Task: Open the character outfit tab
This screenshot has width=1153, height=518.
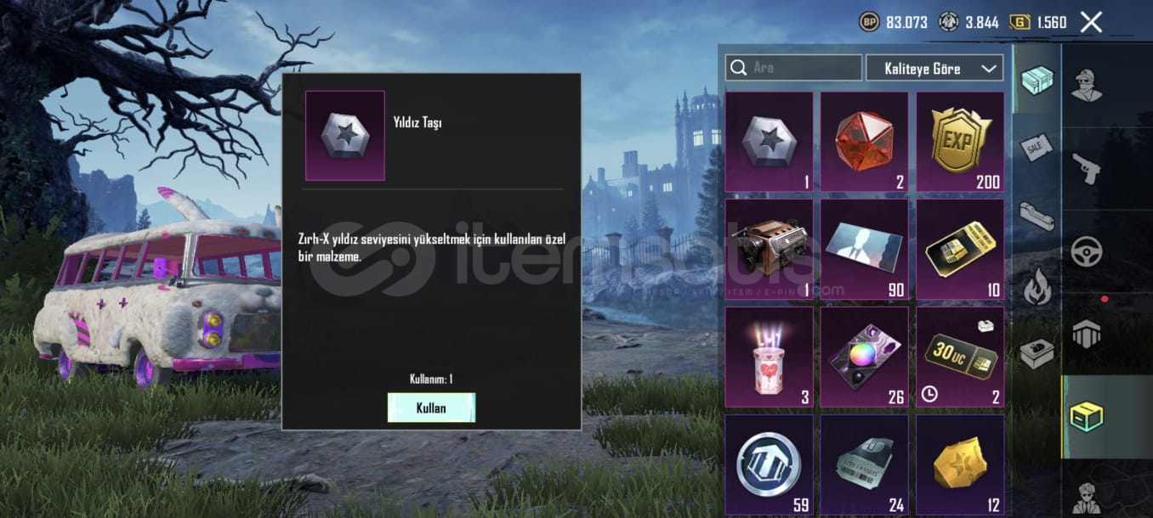Action: click(1086, 84)
